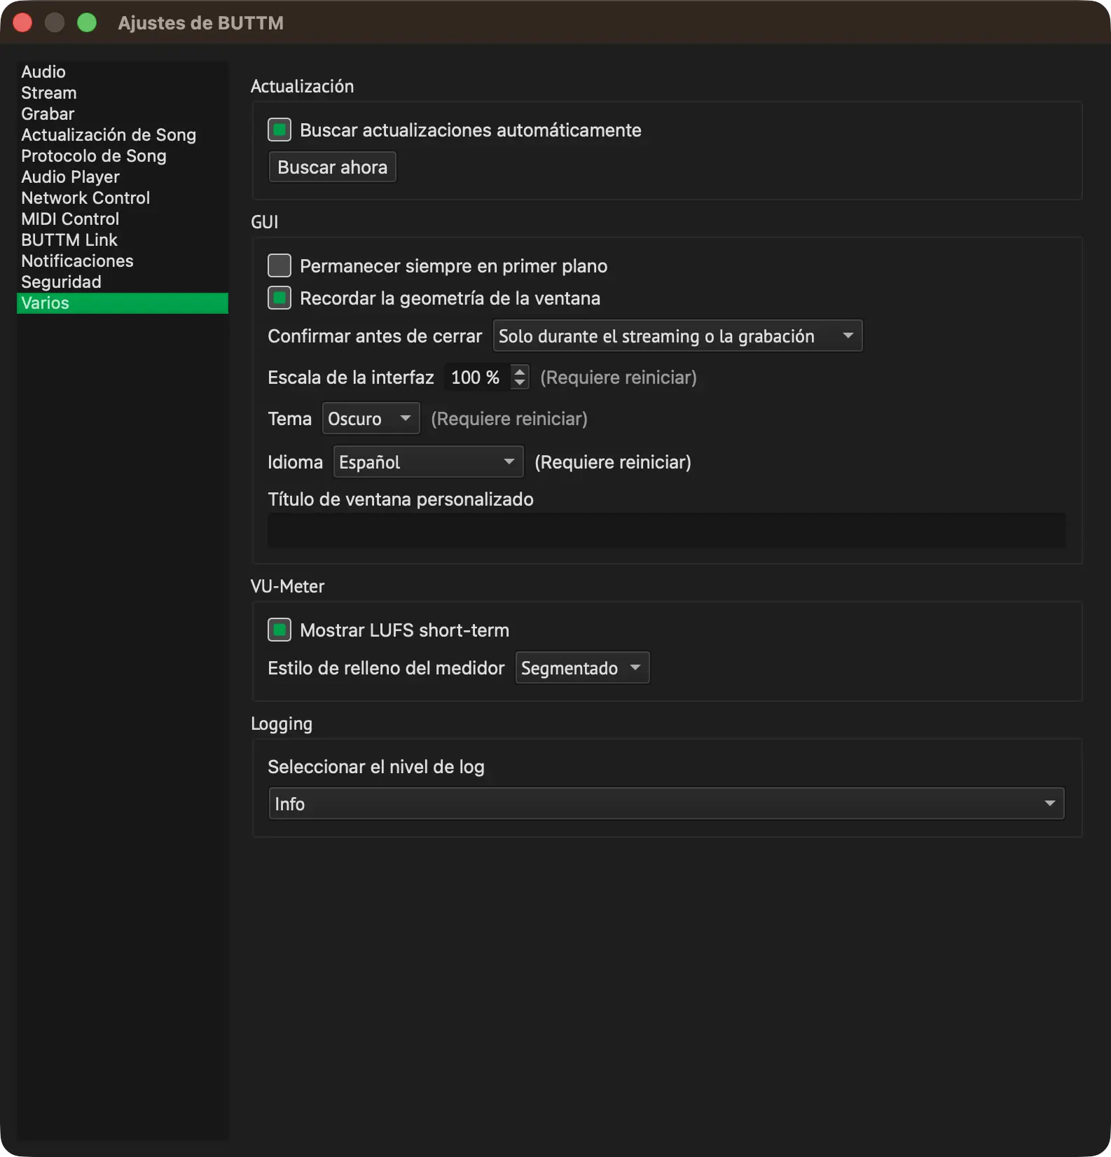Open Confirmar antes de cerrar dropdown

coord(677,336)
